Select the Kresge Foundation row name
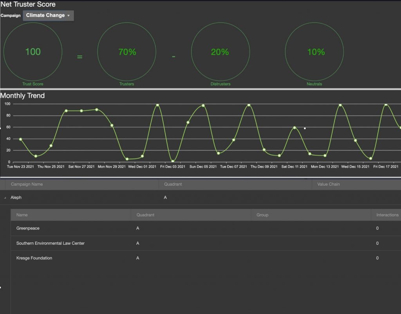 click(34, 258)
